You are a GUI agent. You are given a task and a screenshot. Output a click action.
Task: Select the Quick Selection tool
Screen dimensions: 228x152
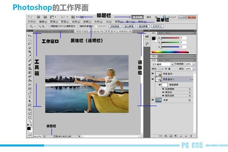coord(30,48)
